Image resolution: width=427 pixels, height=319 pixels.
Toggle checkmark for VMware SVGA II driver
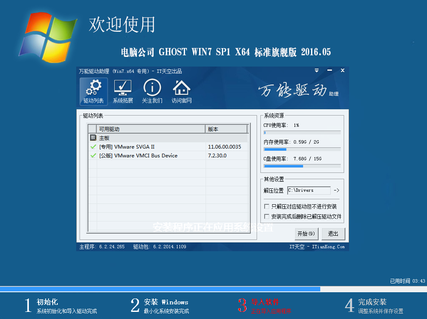93,147
